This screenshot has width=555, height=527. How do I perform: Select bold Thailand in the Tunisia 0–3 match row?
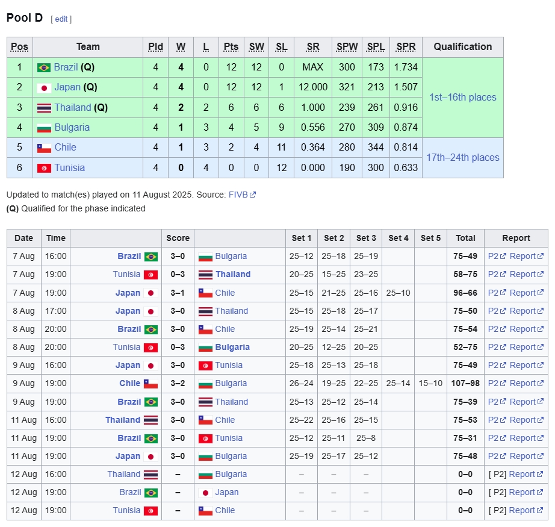pyautogui.click(x=233, y=275)
